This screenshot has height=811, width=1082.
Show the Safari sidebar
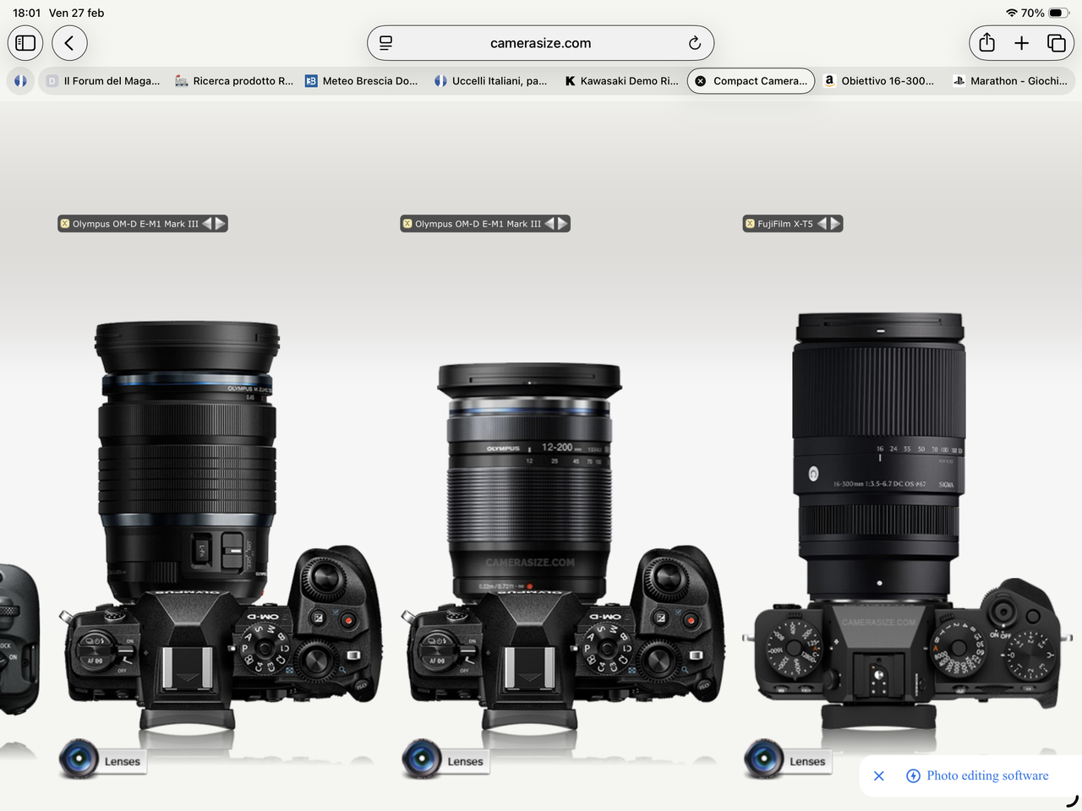pos(25,43)
